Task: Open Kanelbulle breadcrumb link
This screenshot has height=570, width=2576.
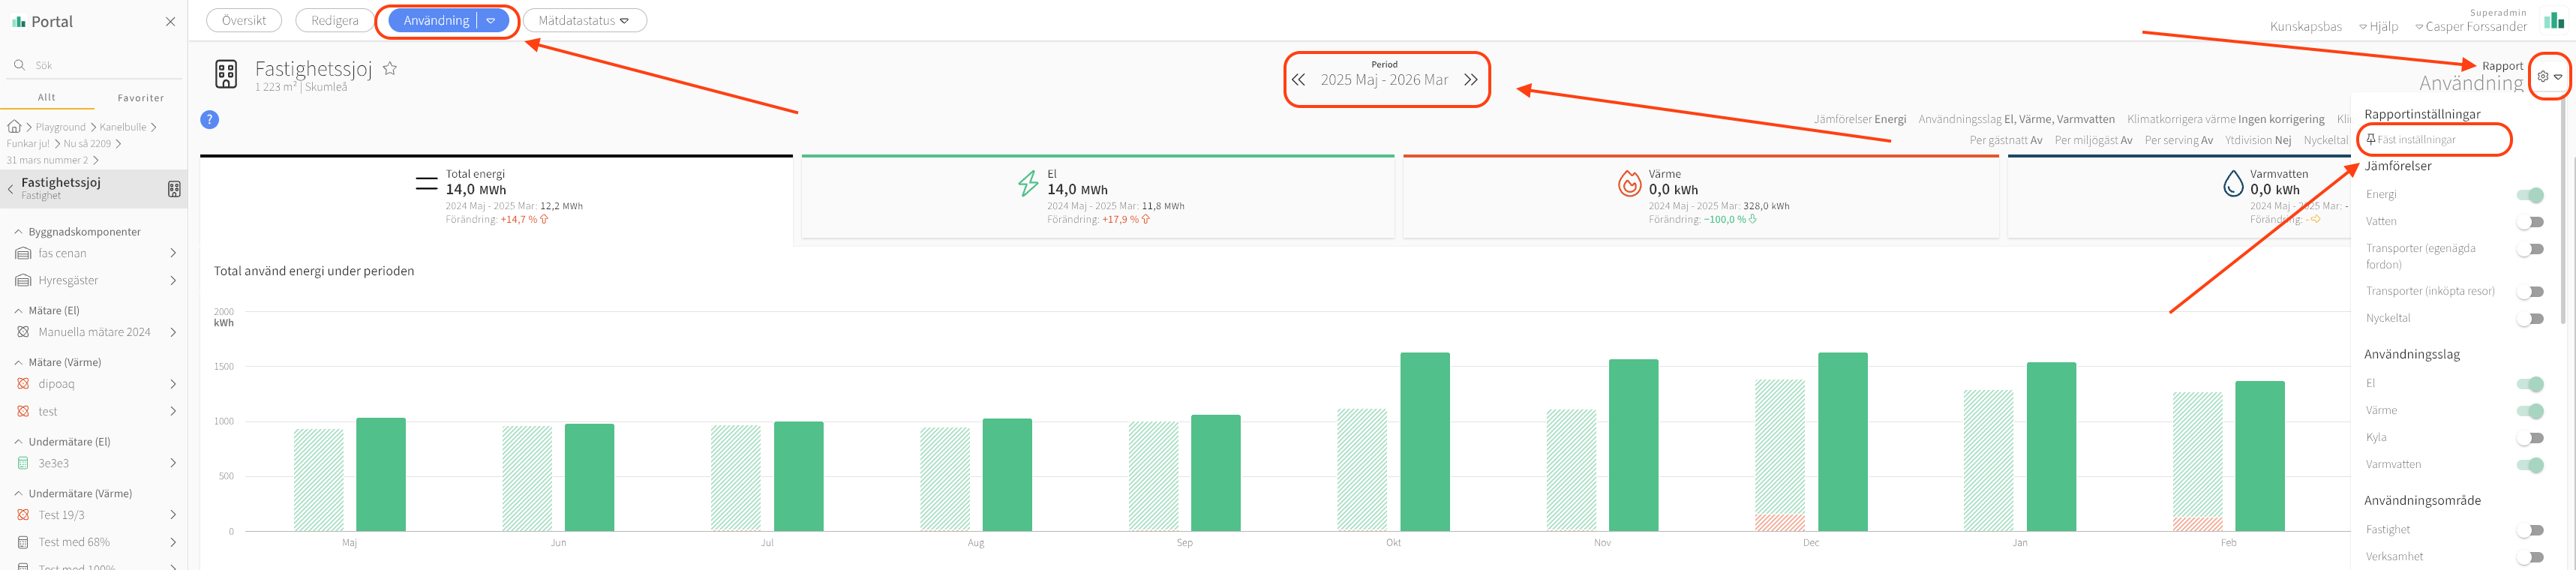Action: click(x=122, y=127)
